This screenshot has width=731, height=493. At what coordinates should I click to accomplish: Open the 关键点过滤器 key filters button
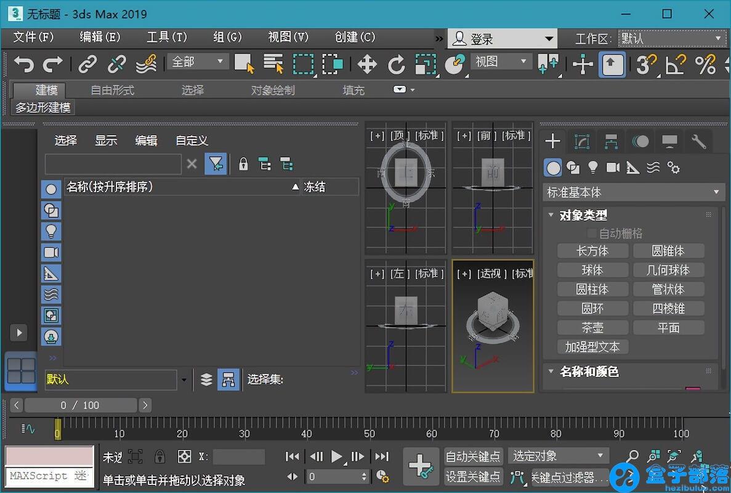(570, 477)
